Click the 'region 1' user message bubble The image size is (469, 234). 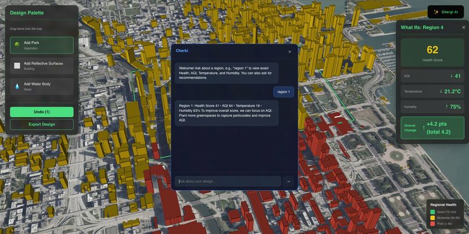[283, 92]
